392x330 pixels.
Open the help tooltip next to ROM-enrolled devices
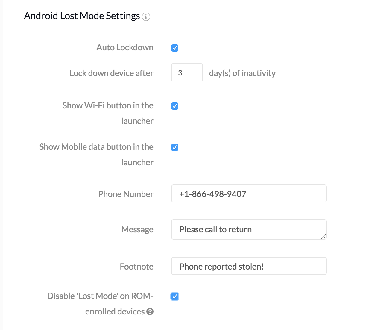click(x=151, y=312)
